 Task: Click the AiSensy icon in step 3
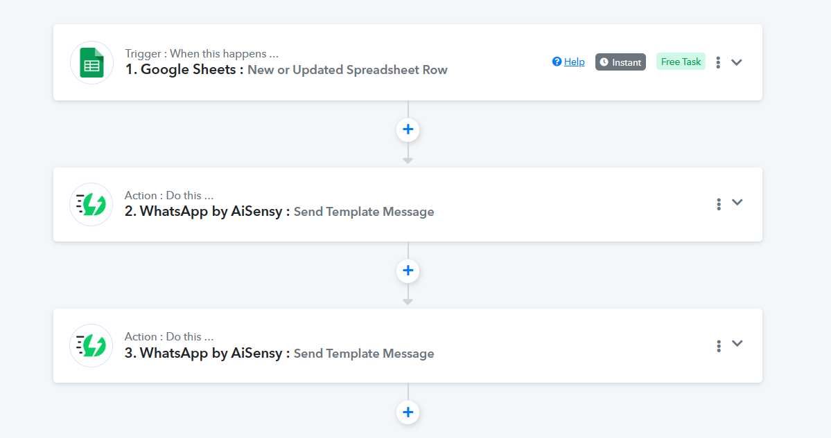click(91, 345)
